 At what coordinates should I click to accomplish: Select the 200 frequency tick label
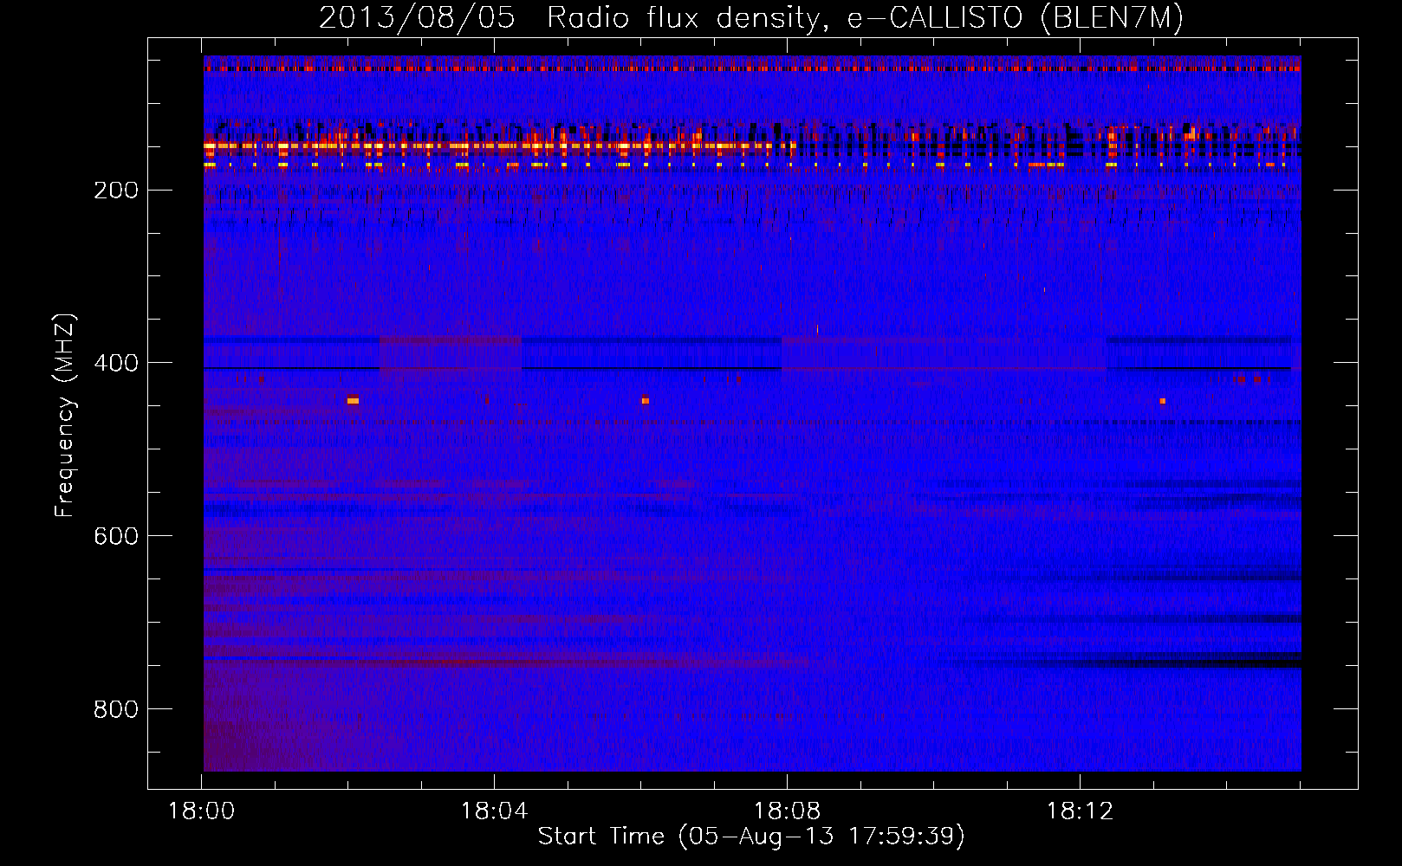(115, 190)
